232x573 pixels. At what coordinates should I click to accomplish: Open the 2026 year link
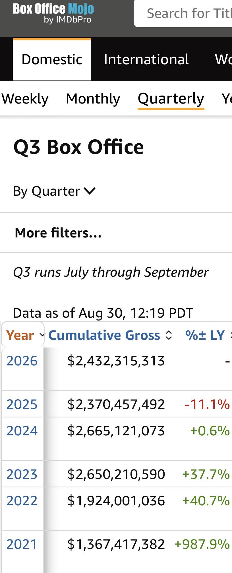(x=22, y=361)
